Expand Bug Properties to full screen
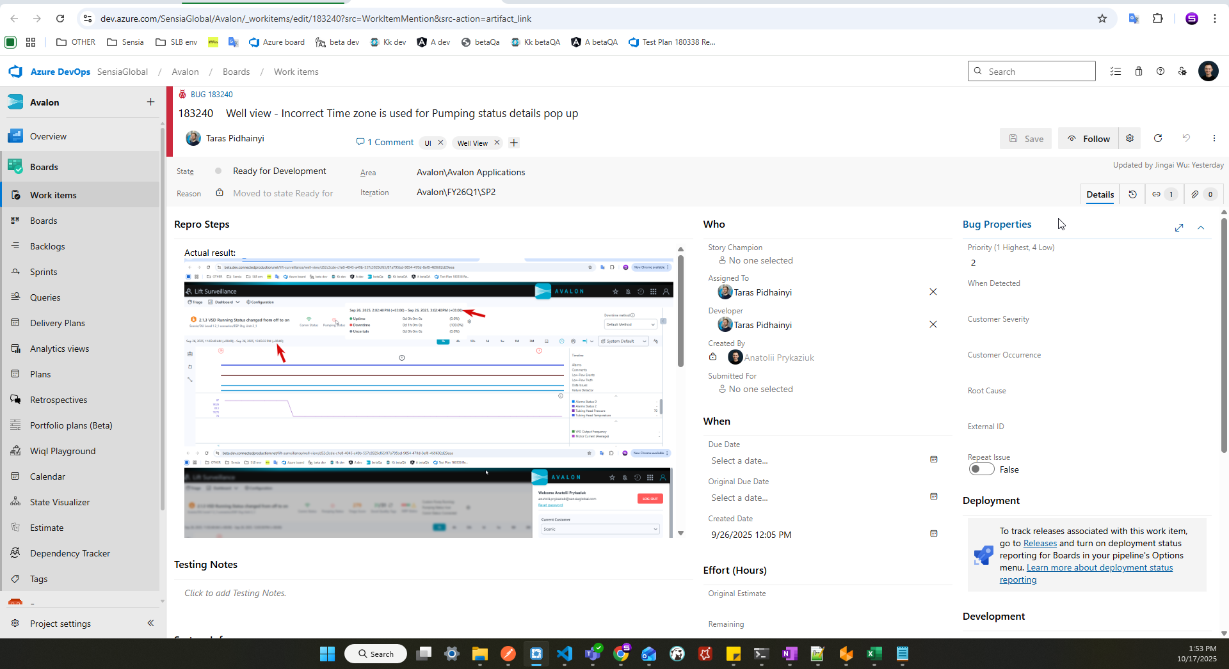The height and width of the screenshot is (669, 1229). (1179, 228)
